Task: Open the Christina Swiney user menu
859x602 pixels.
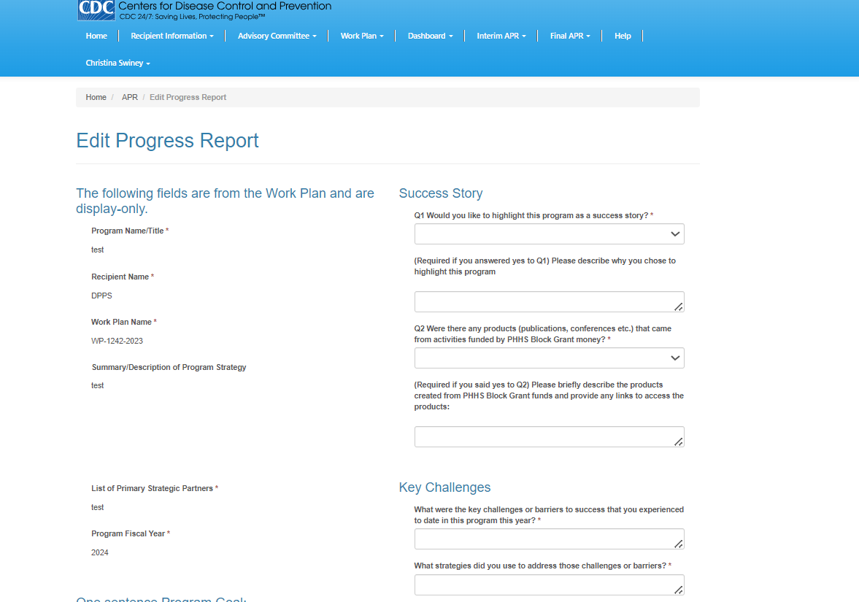Action: pyautogui.click(x=118, y=63)
